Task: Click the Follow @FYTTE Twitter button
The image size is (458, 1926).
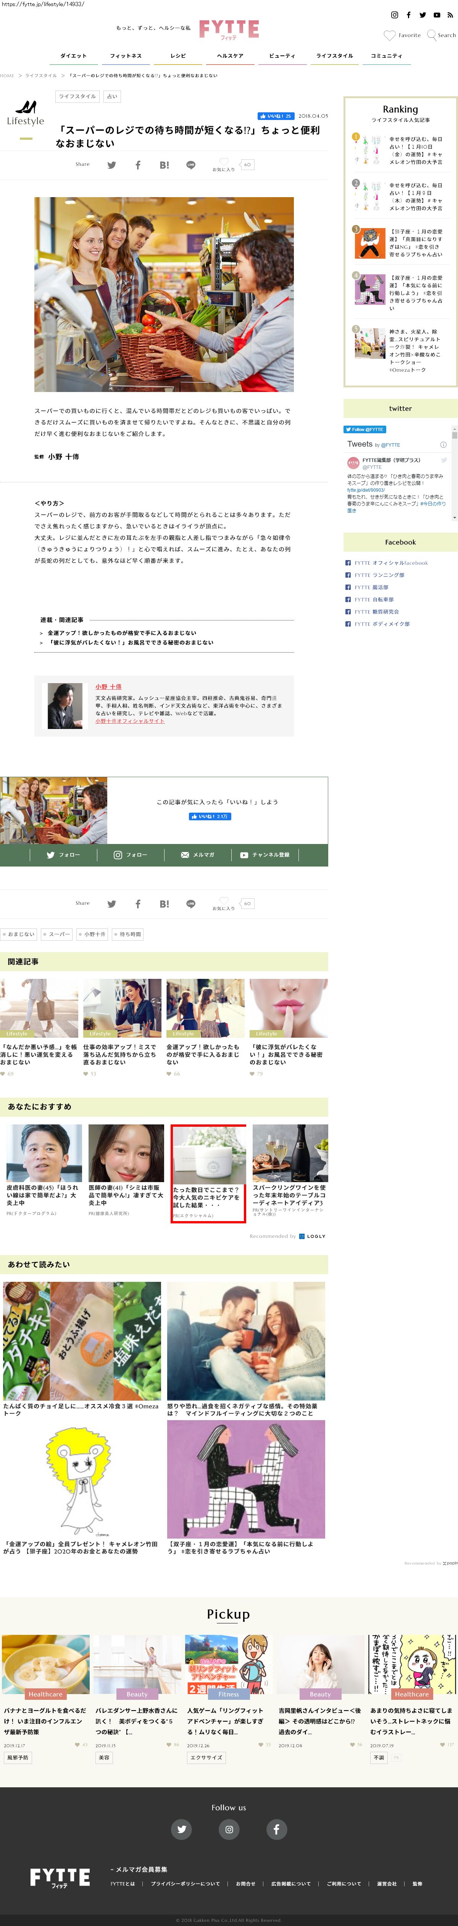Action: click(364, 429)
